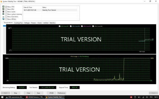Screen dimensions: 159x99
Task: Click the memory module icon beside Stress system memory
Action: click(x=3, y=14)
